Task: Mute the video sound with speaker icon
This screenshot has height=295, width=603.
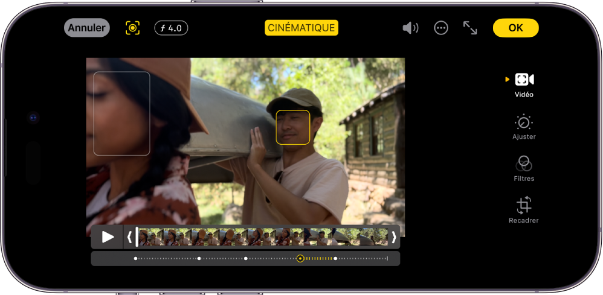Action: tap(410, 28)
